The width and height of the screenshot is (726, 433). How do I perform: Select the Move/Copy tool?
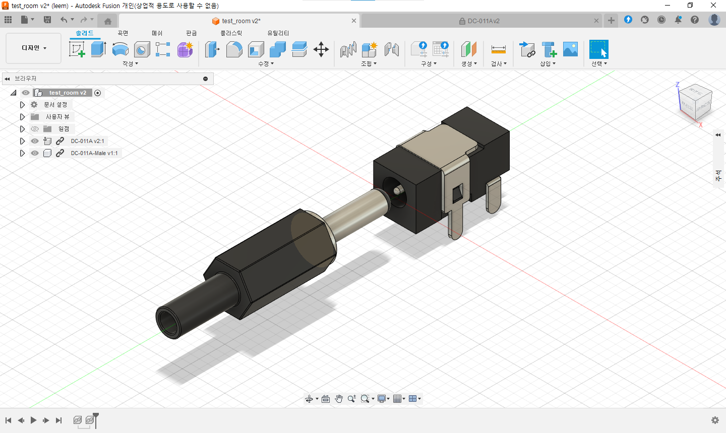coord(321,49)
